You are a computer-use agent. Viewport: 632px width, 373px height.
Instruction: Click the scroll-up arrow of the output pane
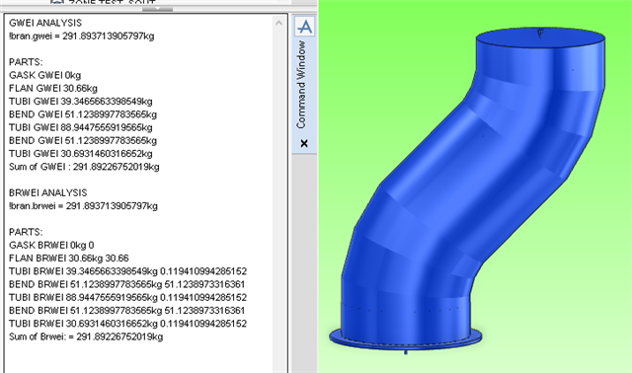(x=278, y=23)
